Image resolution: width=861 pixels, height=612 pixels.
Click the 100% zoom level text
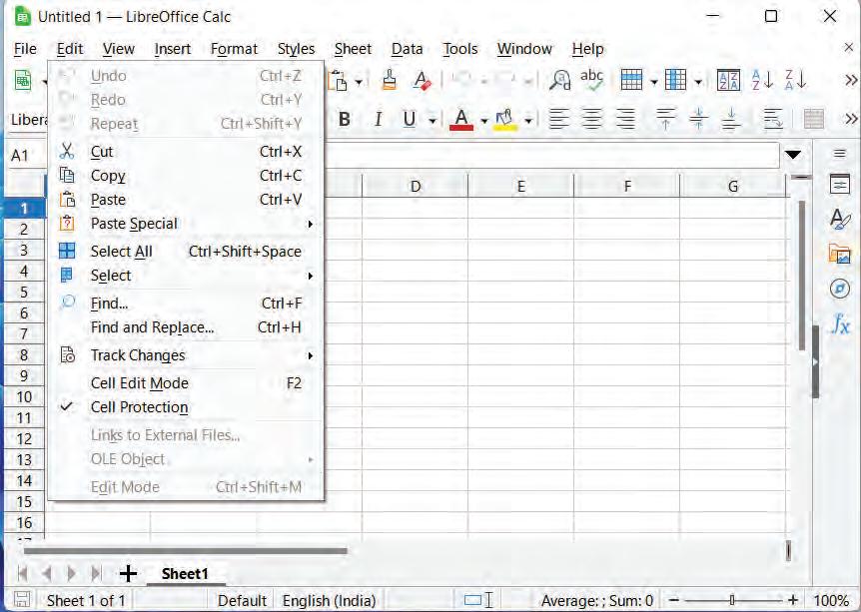(x=831, y=600)
